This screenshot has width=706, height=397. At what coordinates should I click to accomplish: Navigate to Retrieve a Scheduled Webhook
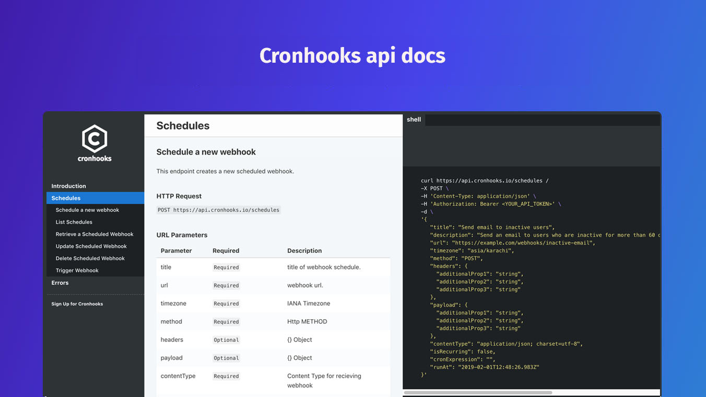pos(95,234)
